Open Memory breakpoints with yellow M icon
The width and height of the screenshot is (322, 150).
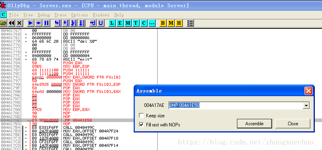[171, 23]
